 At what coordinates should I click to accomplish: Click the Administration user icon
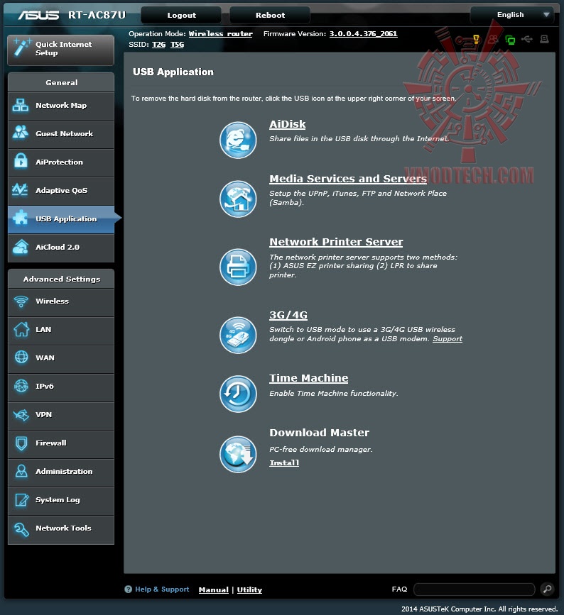tap(21, 471)
